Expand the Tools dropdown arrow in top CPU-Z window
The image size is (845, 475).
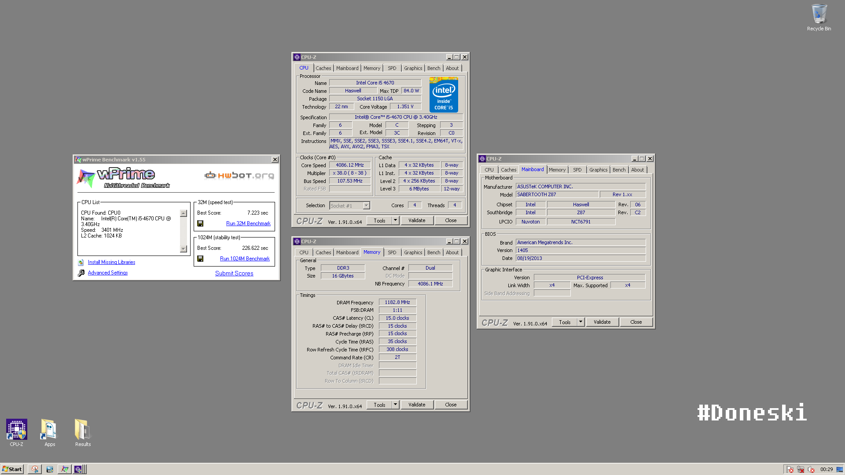395,220
